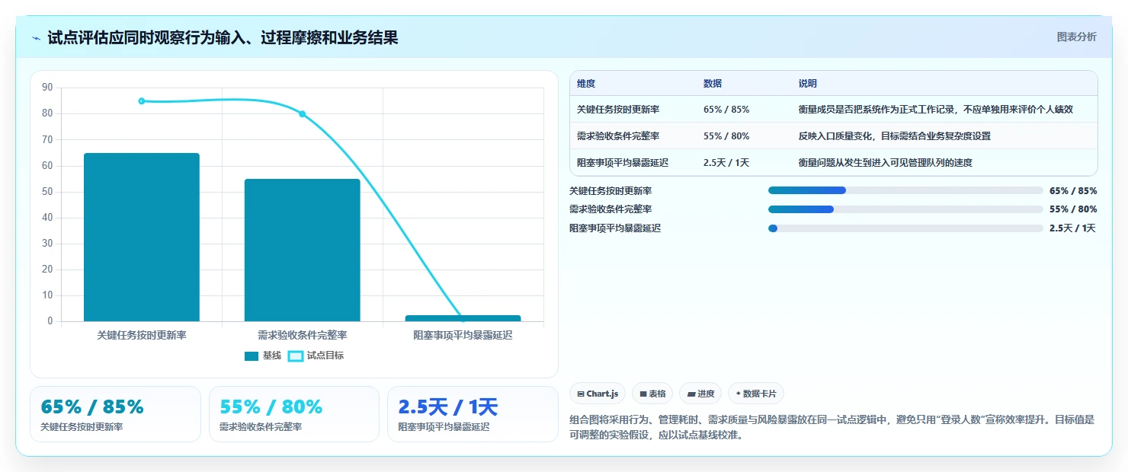
Task: Click the y-axis value 50
Action: (x=47, y=192)
